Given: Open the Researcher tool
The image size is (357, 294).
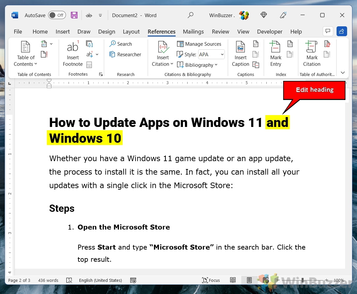Looking at the screenshot, I should click(125, 55).
